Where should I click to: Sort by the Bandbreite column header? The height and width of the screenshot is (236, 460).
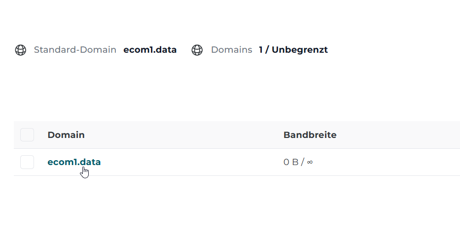(x=310, y=135)
